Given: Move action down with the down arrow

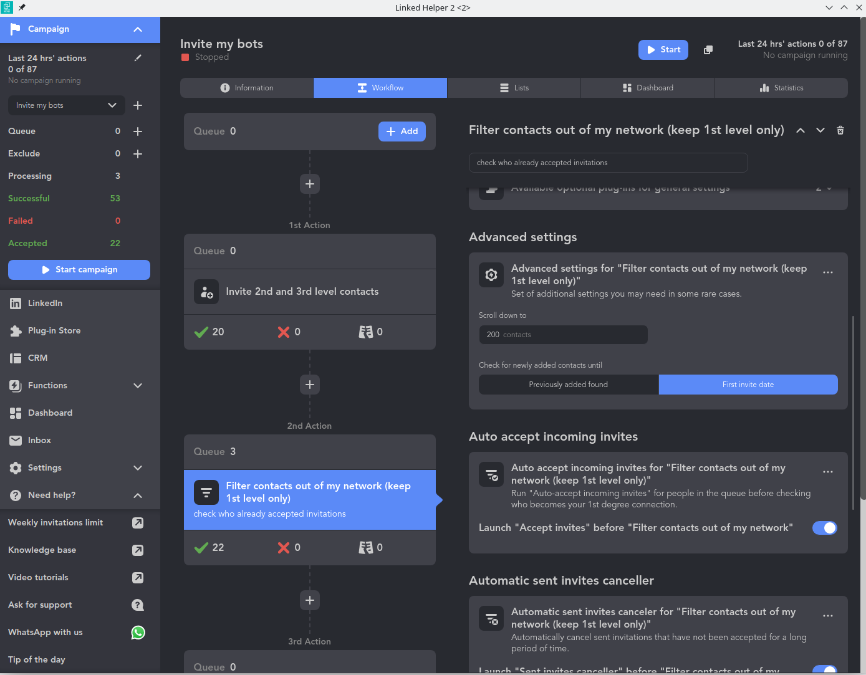Looking at the screenshot, I should [x=820, y=130].
